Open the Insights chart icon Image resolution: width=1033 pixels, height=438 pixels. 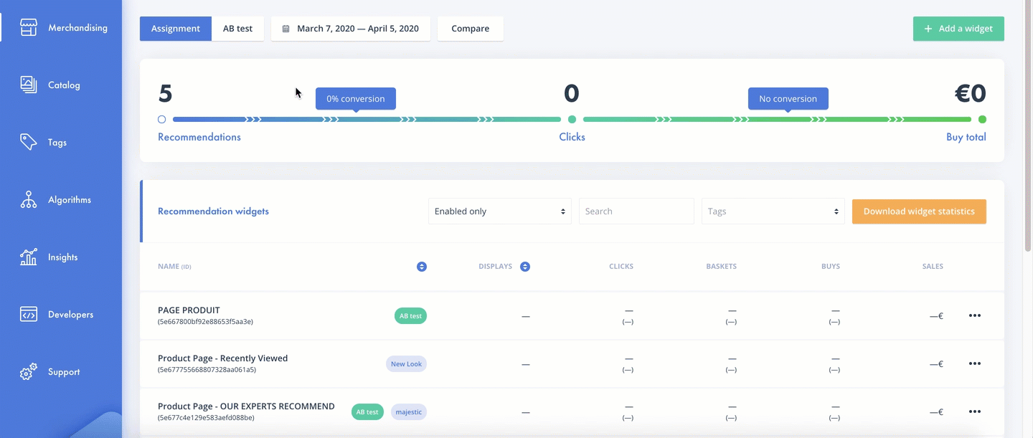click(28, 257)
